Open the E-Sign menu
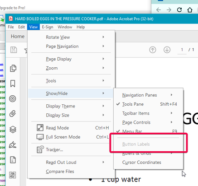198x186 pixels. 48,27
